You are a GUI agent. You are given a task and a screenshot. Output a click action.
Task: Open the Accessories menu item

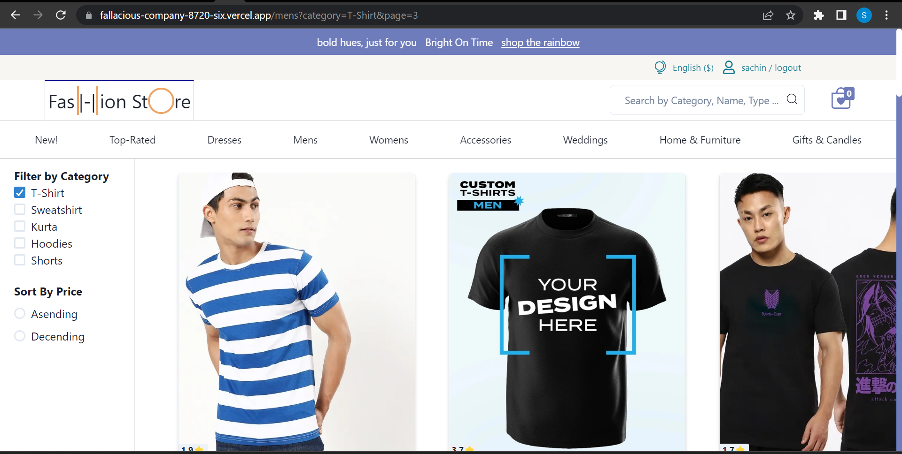coord(485,140)
